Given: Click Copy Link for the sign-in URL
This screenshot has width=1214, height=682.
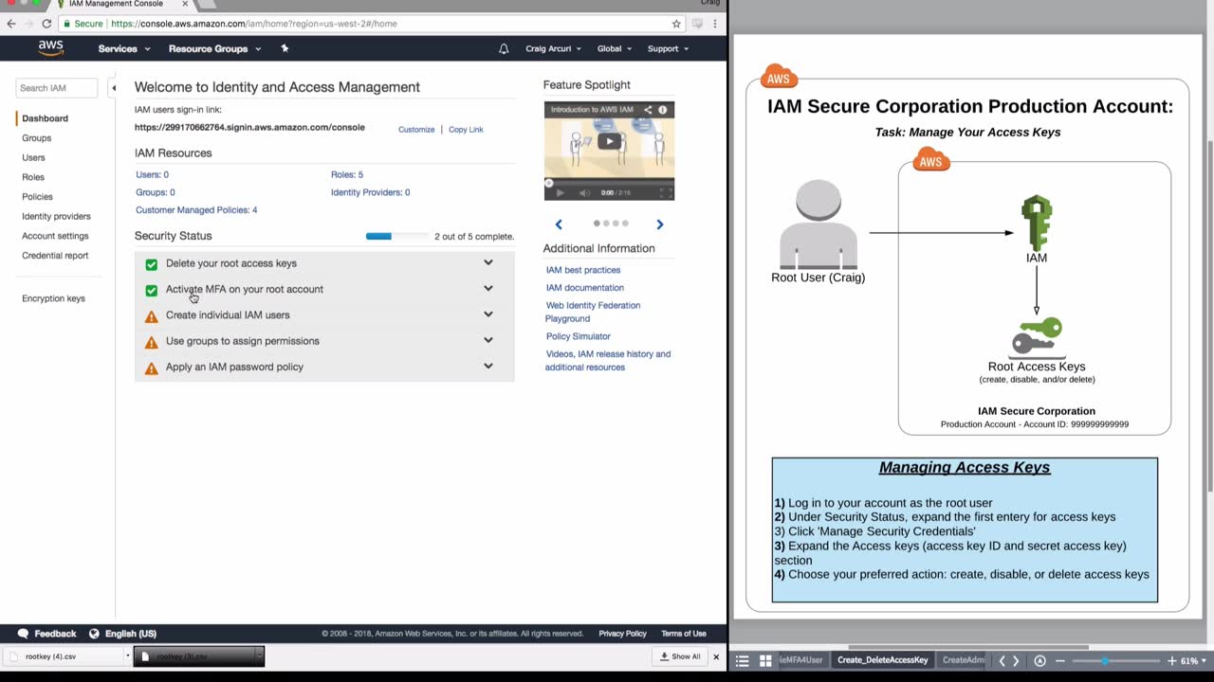Looking at the screenshot, I should [x=466, y=130].
